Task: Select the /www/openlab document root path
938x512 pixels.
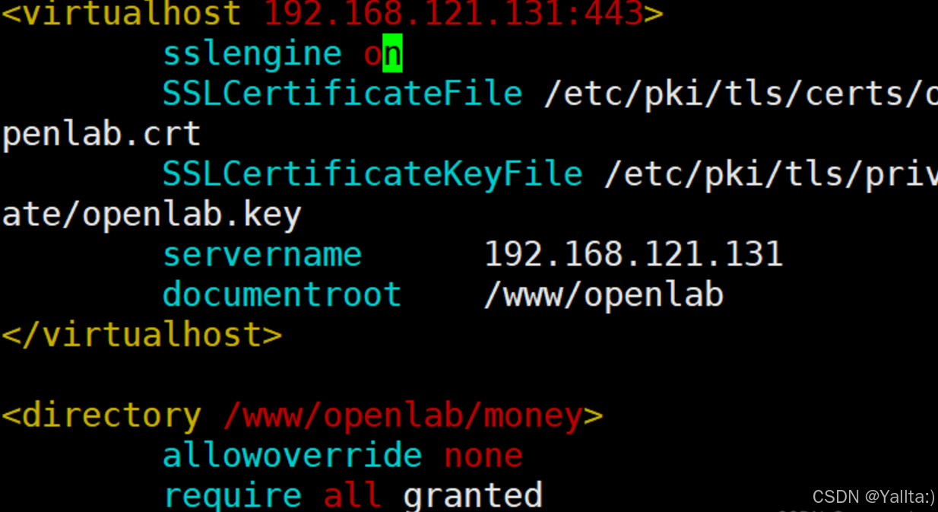Action: click(x=603, y=294)
